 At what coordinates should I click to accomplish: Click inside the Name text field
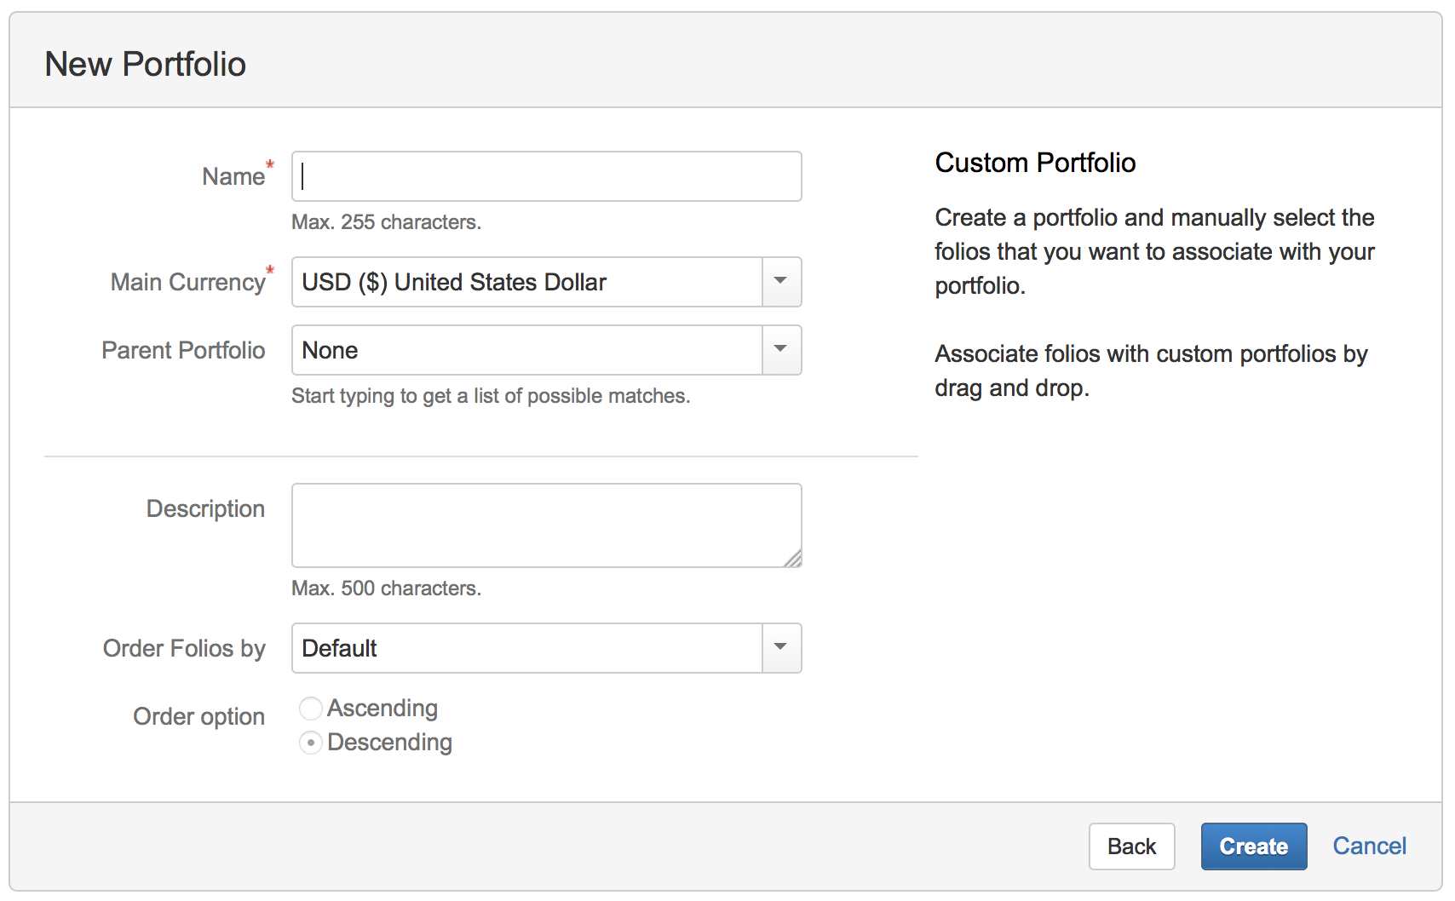[x=545, y=176]
